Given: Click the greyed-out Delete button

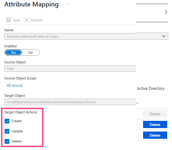Looking at the screenshot, I should (x=155, y=114).
